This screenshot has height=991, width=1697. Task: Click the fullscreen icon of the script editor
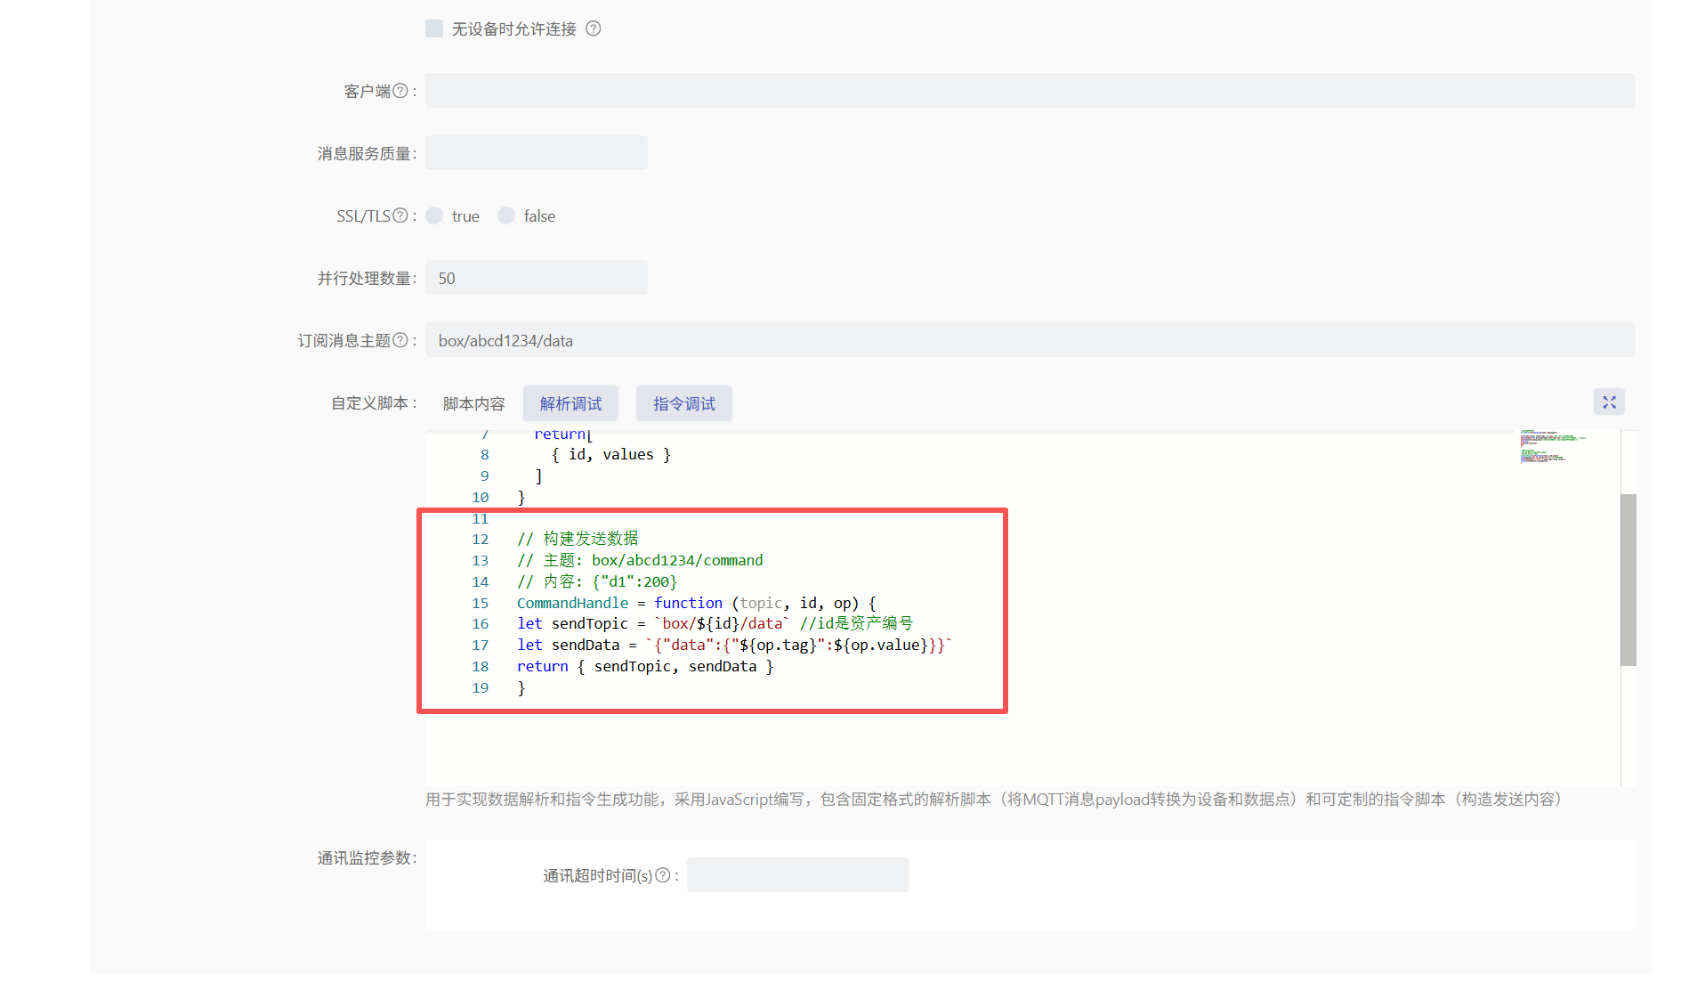tap(1609, 402)
